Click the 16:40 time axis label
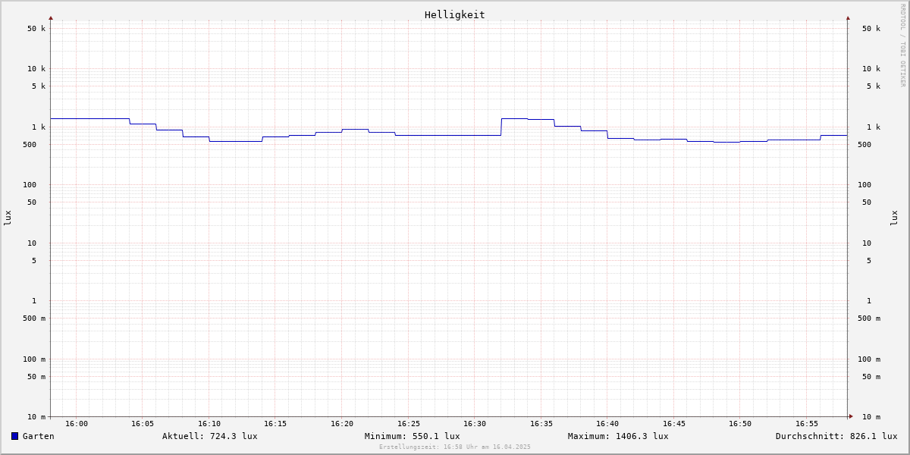910x455 pixels. [607, 424]
